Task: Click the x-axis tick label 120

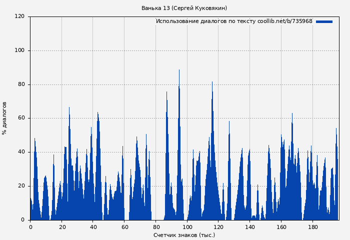Action: point(218,227)
